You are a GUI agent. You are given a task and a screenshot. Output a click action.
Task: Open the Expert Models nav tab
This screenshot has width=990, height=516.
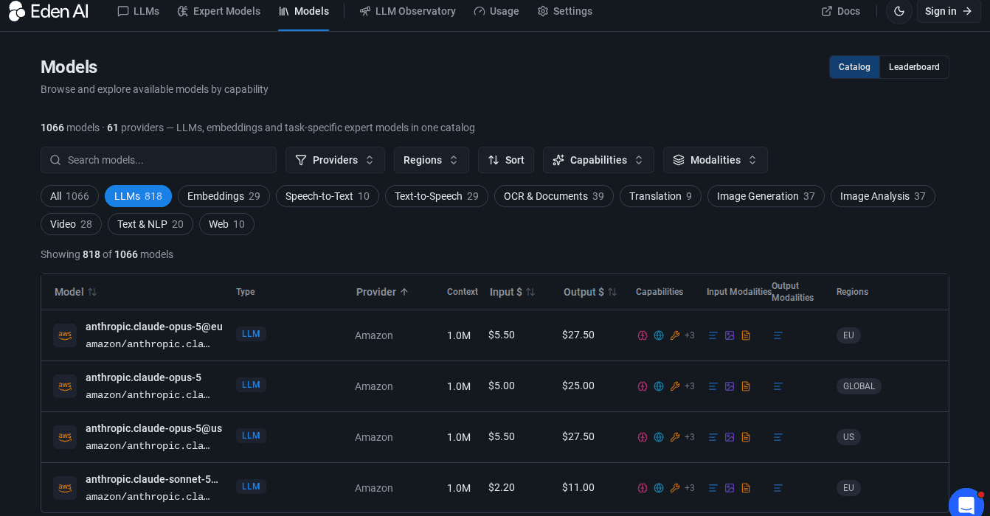pyautogui.click(x=218, y=11)
